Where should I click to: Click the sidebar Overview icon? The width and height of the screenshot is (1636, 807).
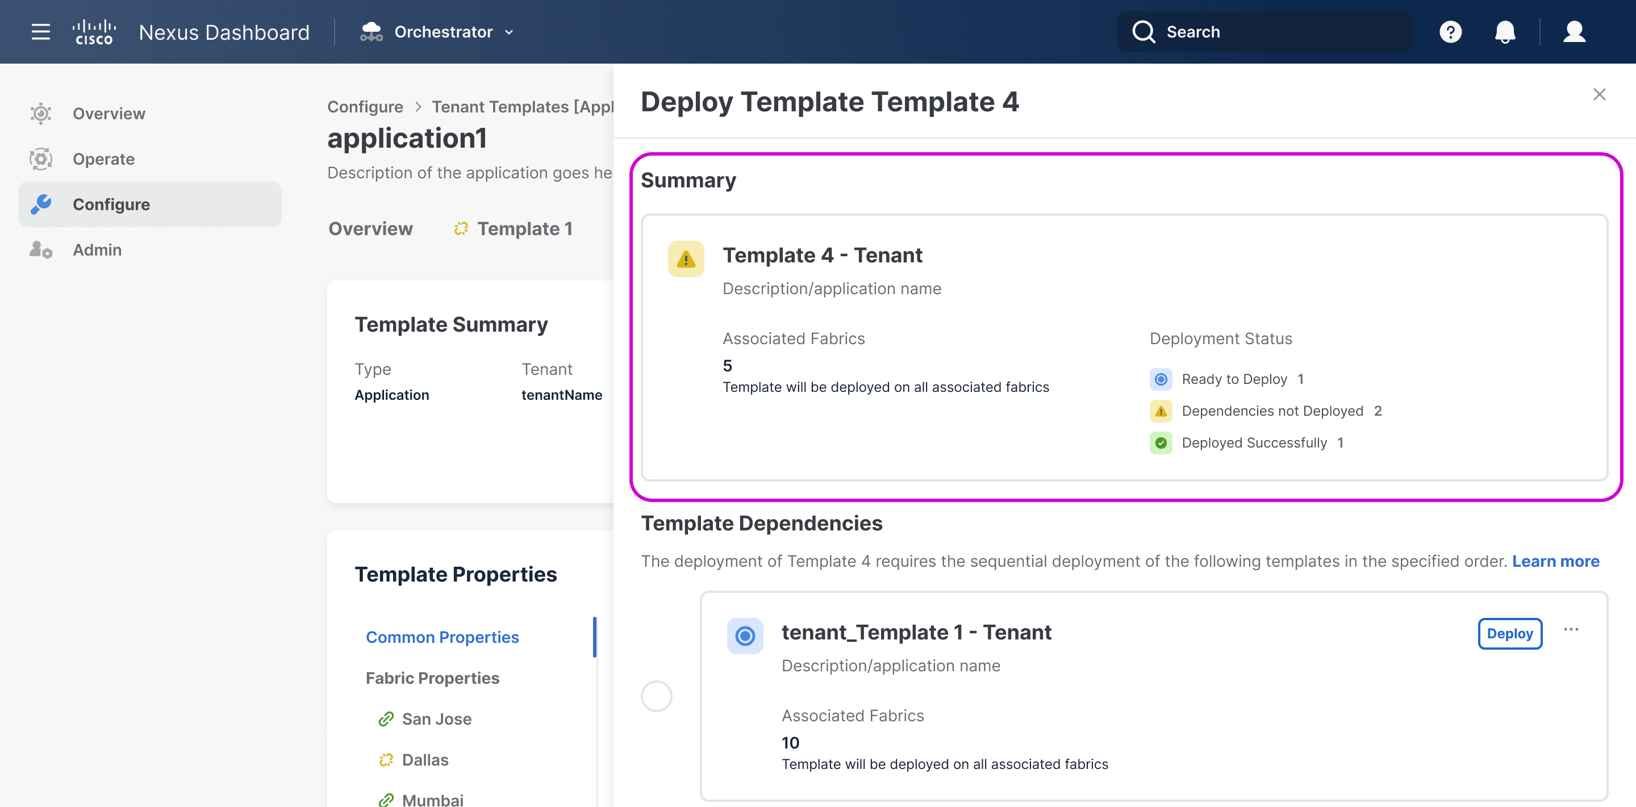[41, 114]
